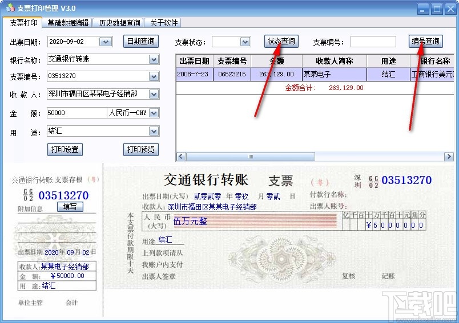Image resolution: width=459 pixels, height=323 pixels.
Task: Click the 编号查询 button
Action: pos(426,41)
